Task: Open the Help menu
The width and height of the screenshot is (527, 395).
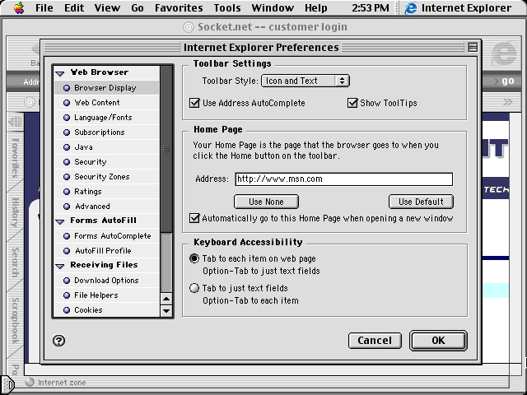Action: click(315, 7)
